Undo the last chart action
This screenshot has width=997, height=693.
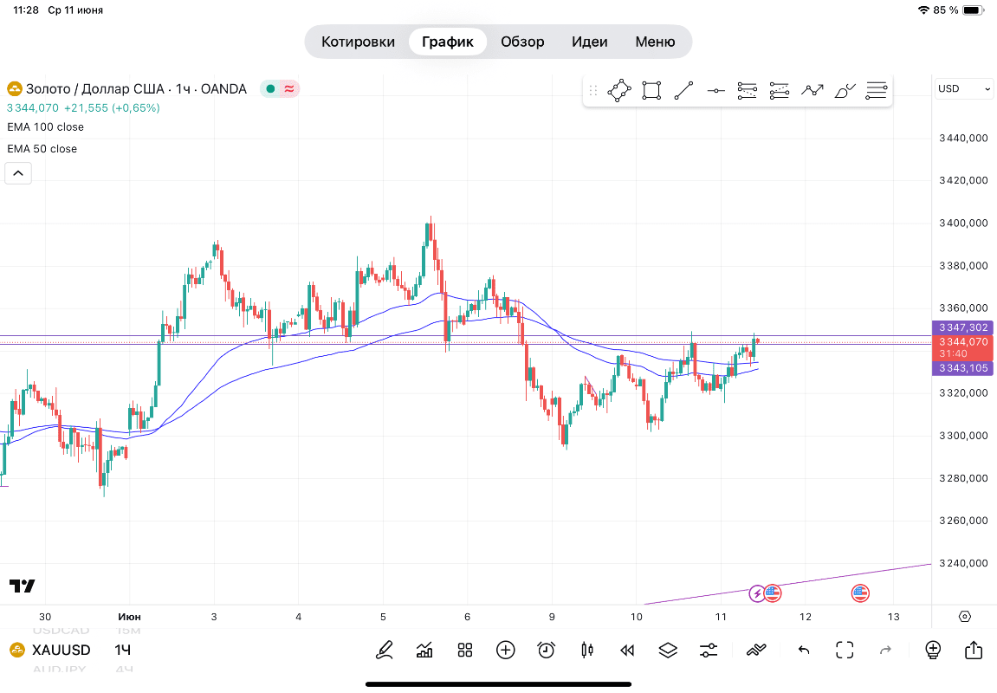(805, 650)
